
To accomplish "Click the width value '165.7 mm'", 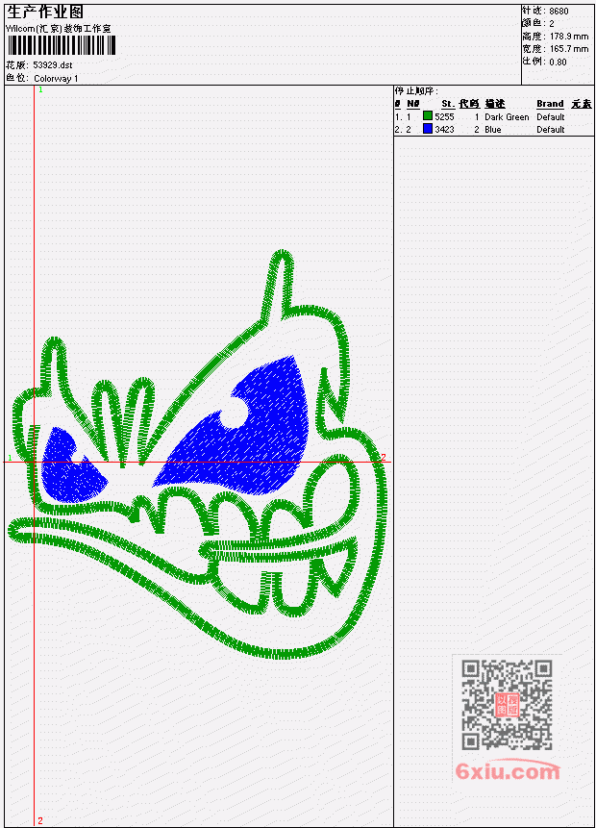I will pos(568,49).
